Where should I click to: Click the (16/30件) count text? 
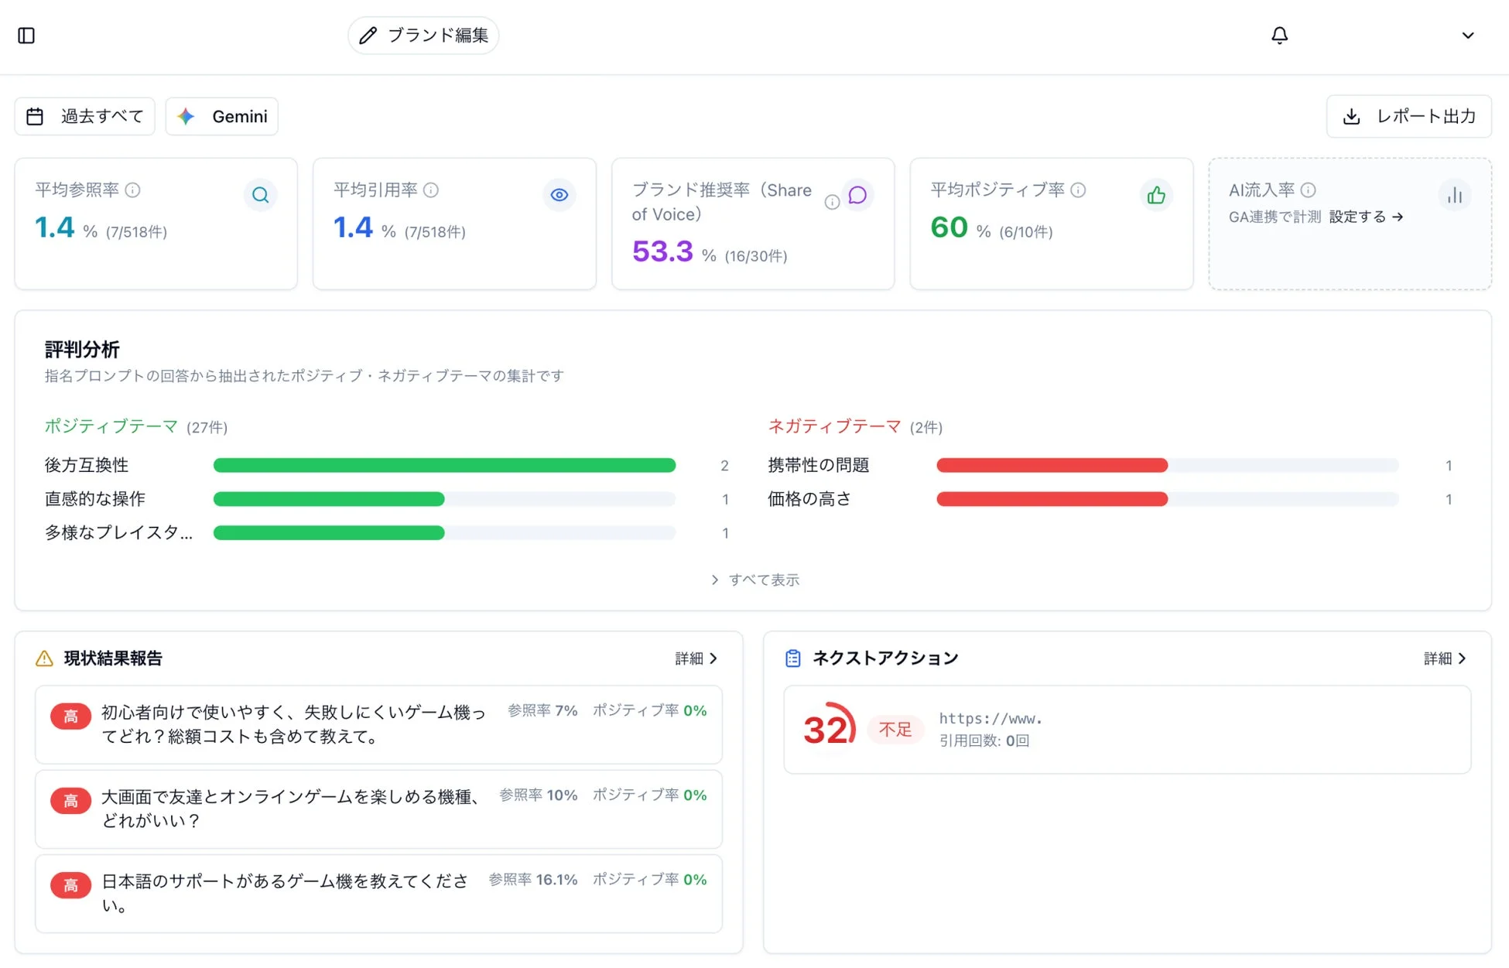756,256
